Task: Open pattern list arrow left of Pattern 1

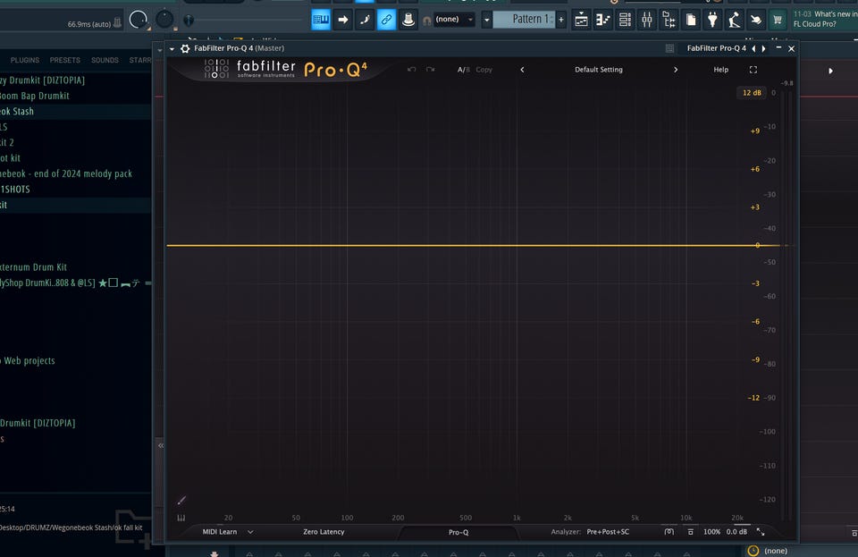Action: pos(486,21)
